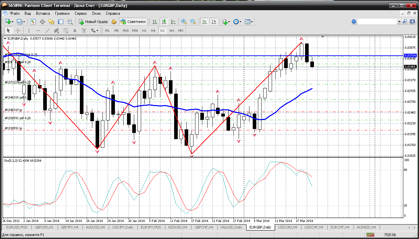The image size is (419, 239).
Task: Click the search input field
Action: (377, 22)
